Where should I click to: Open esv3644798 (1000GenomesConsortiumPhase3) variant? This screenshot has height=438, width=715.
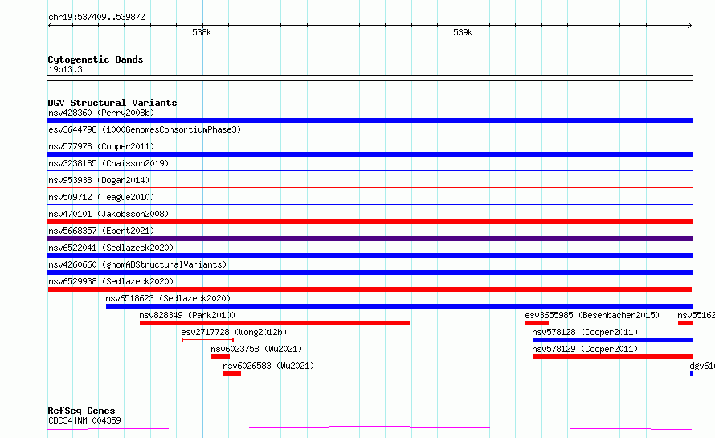click(x=145, y=129)
